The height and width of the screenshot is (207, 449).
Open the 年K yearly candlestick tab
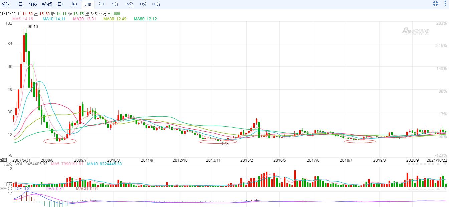(x=101, y=4)
